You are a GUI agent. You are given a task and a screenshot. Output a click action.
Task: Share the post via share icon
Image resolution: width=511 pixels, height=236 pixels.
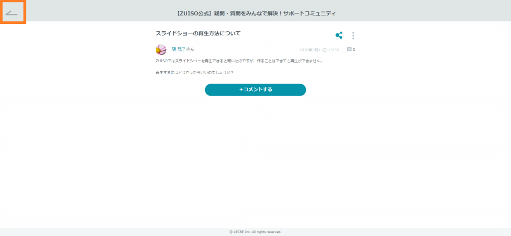pos(339,35)
